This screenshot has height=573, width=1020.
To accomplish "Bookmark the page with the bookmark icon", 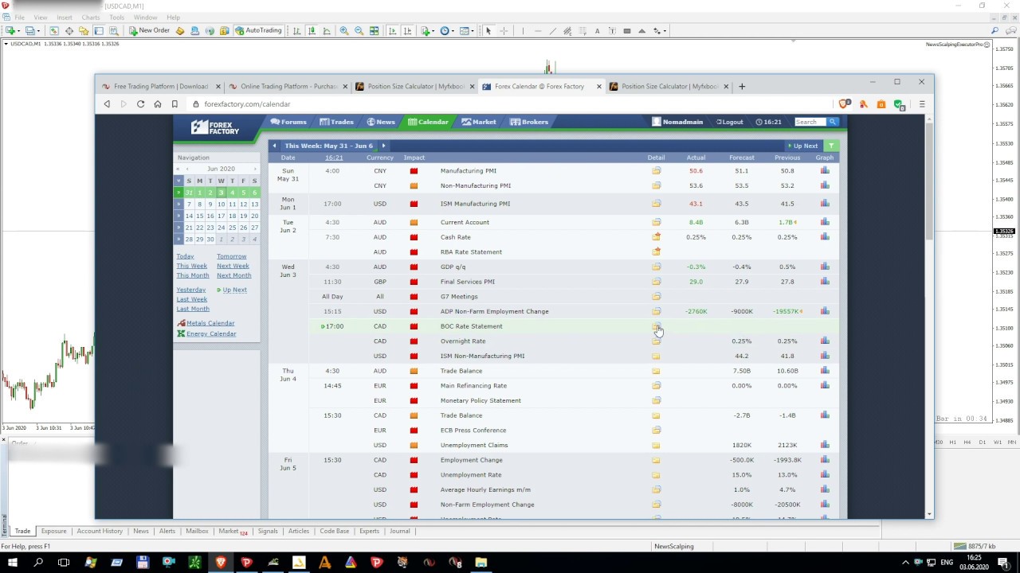I will (x=175, y=104).
